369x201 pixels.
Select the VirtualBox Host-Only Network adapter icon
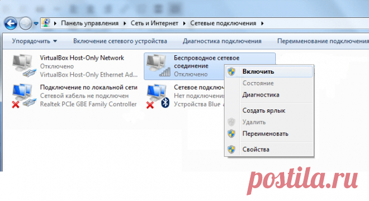point(24,65)
